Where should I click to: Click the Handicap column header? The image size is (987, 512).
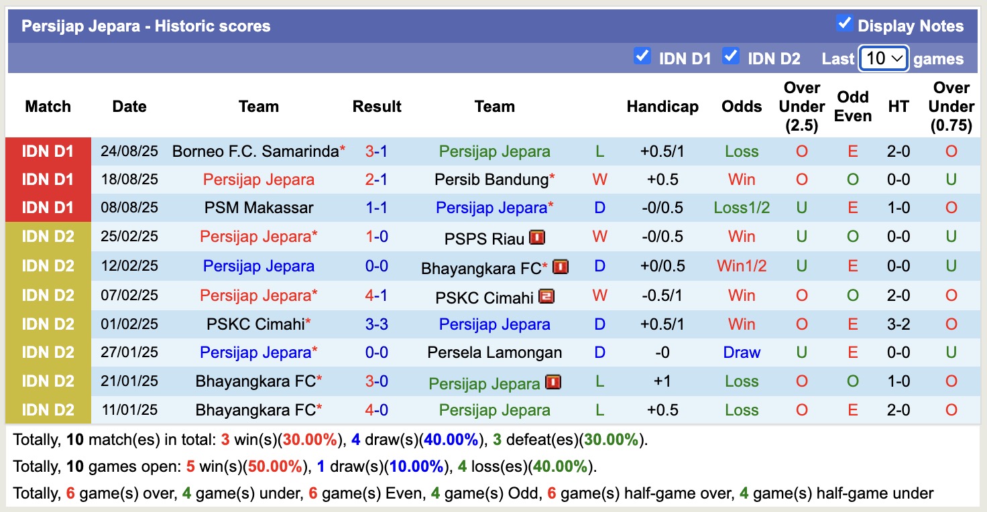[x=662, y=107]
